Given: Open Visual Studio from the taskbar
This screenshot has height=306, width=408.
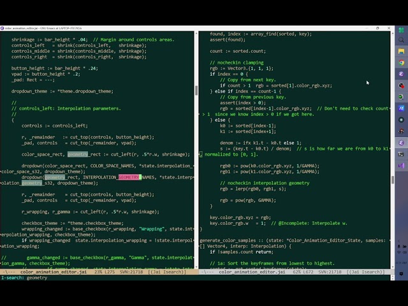Looking at the screenshot, I should point(401,166).
